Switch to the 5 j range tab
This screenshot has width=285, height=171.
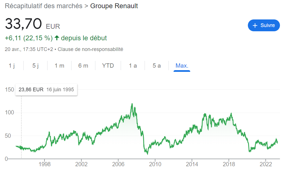pyautogui.click(x=35, y=66)
